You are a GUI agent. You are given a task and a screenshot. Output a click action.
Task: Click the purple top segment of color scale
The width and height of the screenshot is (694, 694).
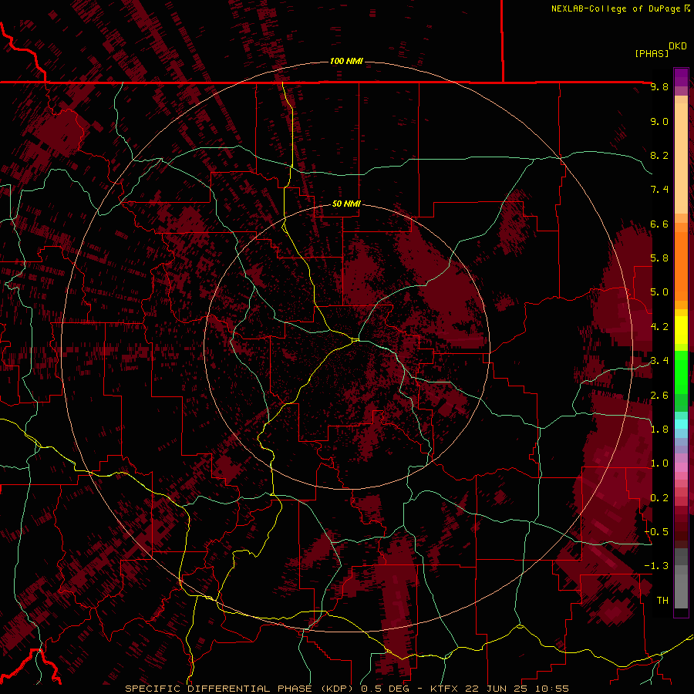coord(681,77)
